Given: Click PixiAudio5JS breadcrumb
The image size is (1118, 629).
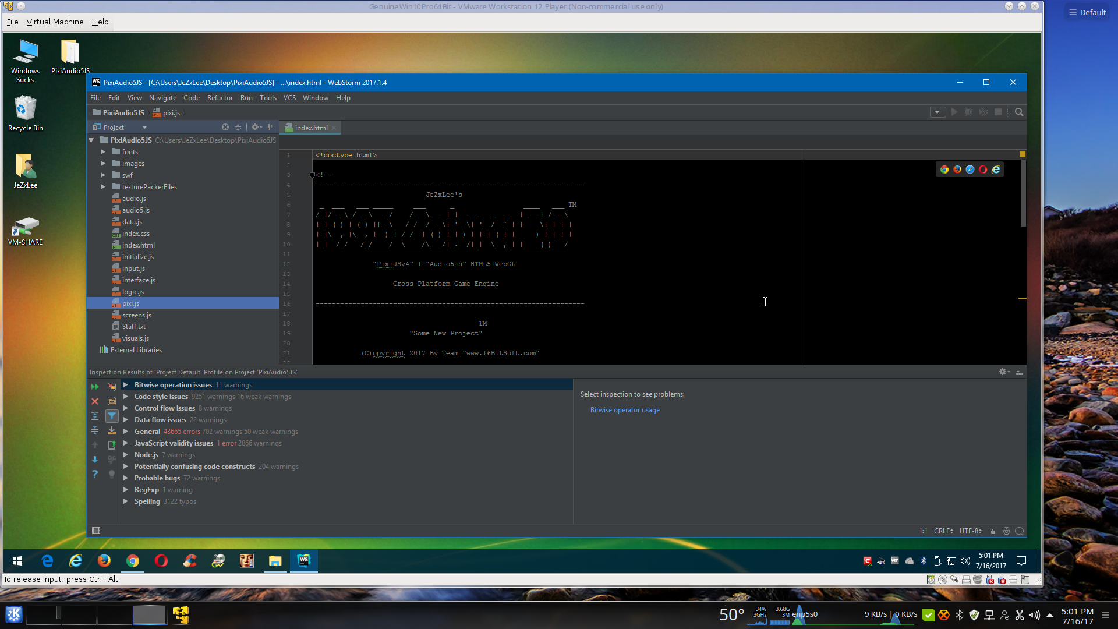Looking at the screenshot, I should [119, 112].
